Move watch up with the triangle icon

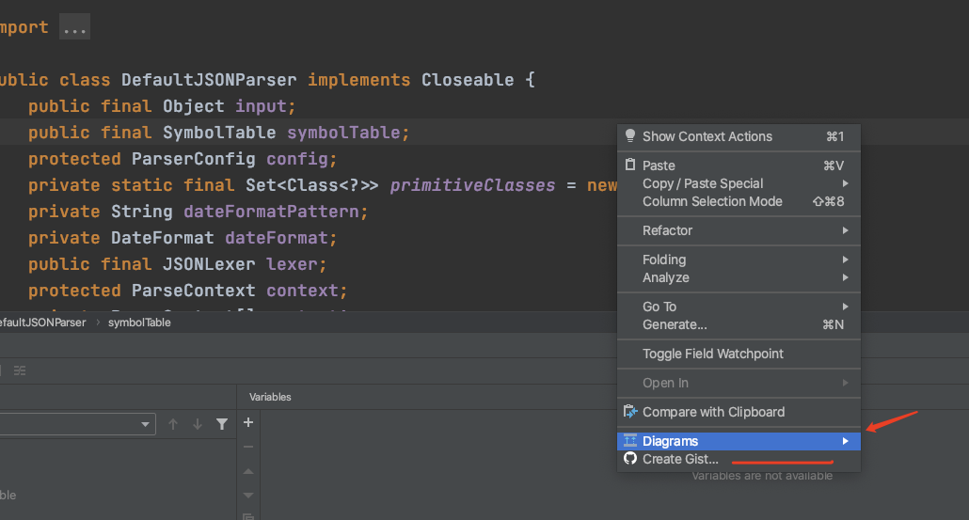tap(248, 471)
